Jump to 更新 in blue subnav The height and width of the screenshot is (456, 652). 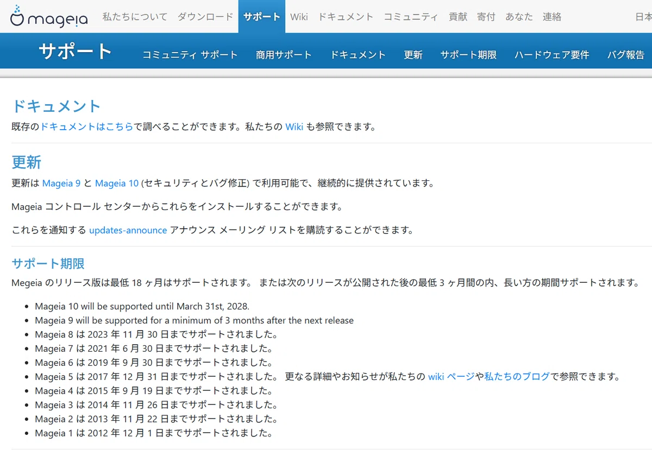(x=413, y=55)
